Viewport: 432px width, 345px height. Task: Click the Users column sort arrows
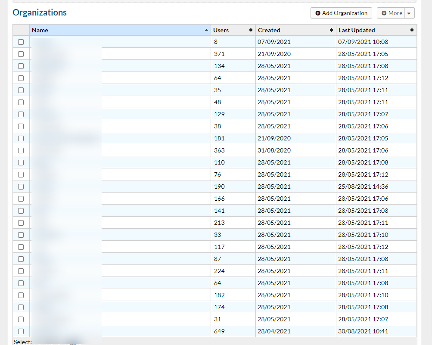coord(251,30)
